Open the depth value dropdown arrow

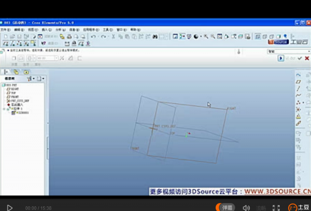(56, 58)
